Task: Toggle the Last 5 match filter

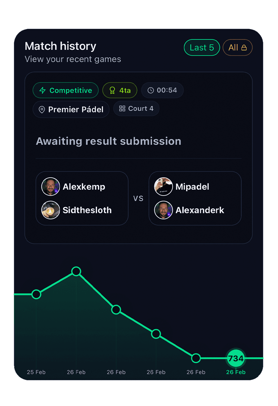Action: 202,47
